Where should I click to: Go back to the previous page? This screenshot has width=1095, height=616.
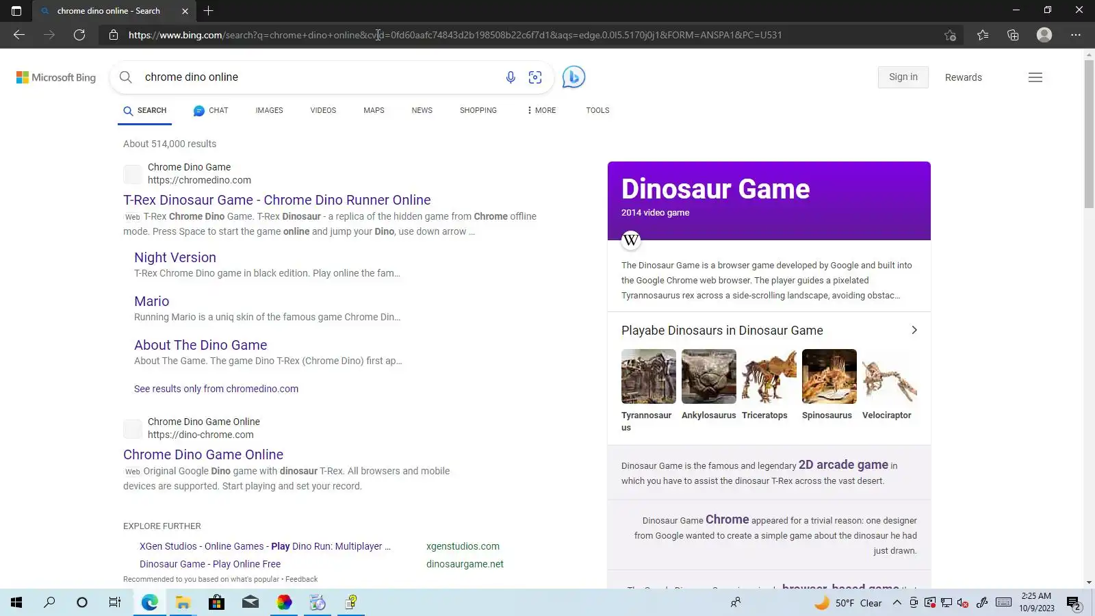point(19,35)
